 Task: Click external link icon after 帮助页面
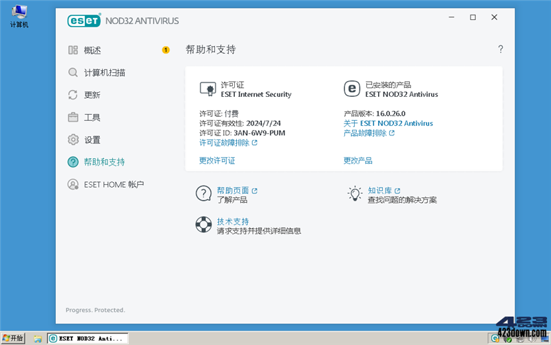pos(255,191)
